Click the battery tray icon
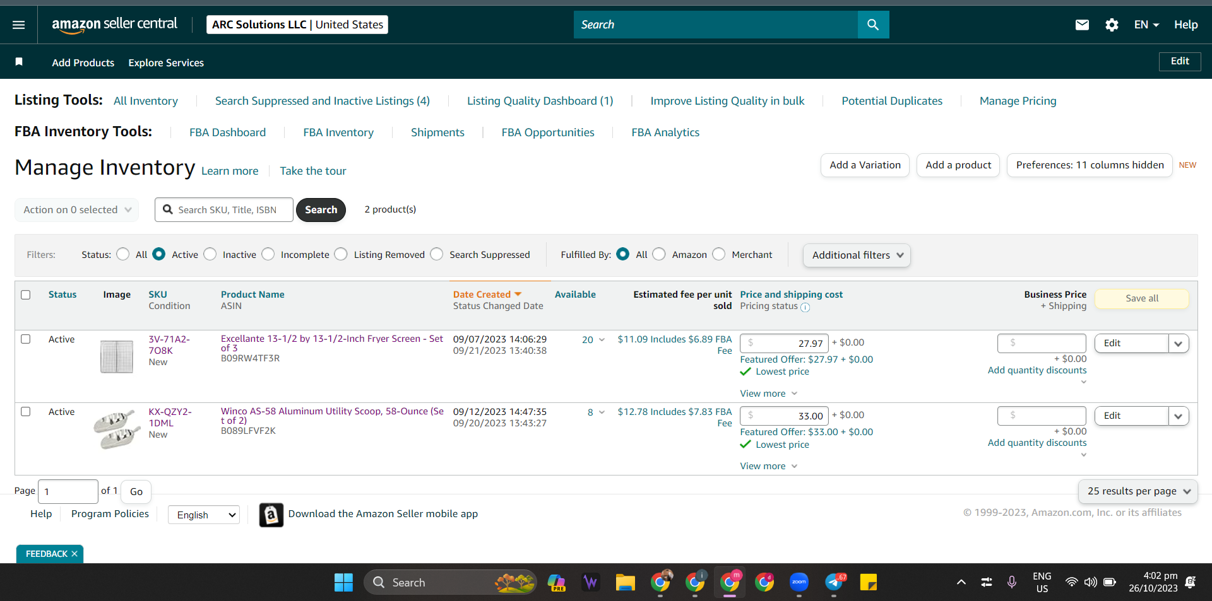Viewport: 1212px width, 601px height. [1110, 582]
